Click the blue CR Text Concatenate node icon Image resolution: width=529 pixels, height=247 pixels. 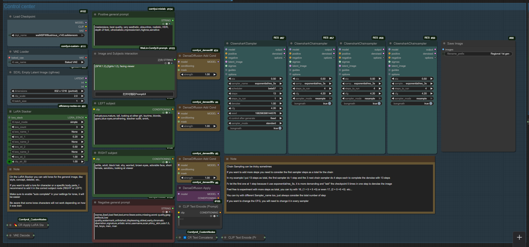click(185, 238)
